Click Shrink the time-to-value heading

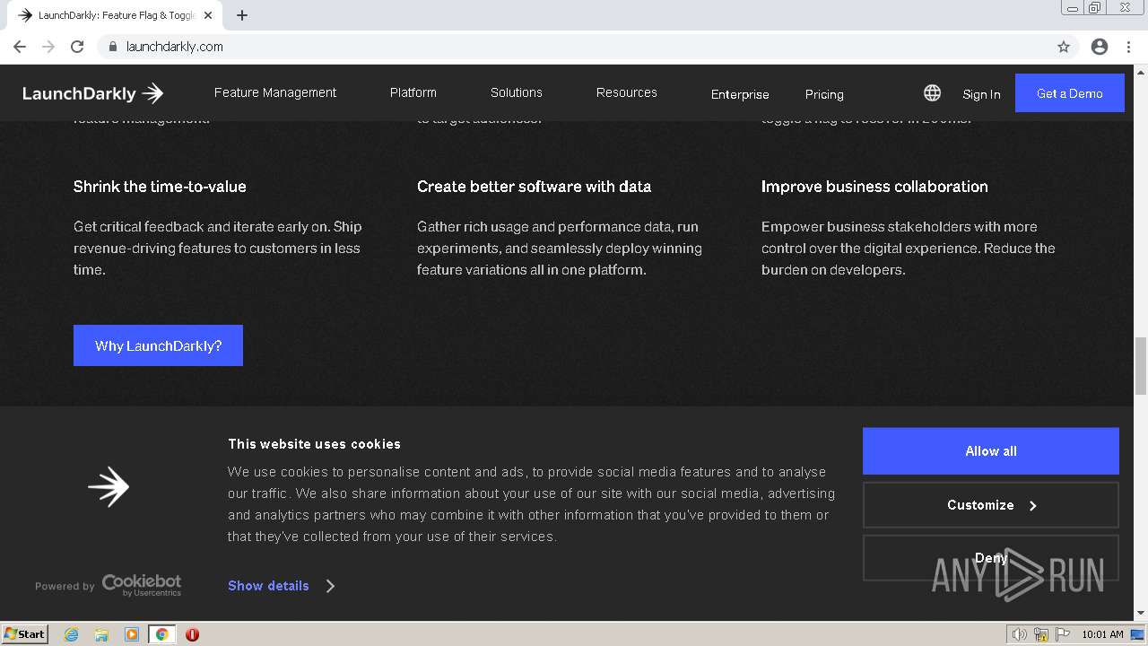[x=160, y=187]
